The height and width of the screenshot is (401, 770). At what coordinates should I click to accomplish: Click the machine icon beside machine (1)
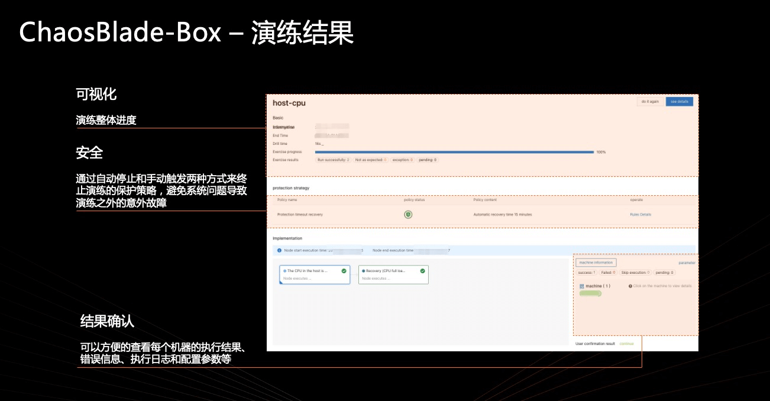pyautogui.click(x=581, y=286)
